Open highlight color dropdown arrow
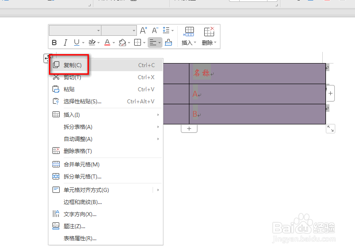Screen dimensions: 355x251 point(98,43)
